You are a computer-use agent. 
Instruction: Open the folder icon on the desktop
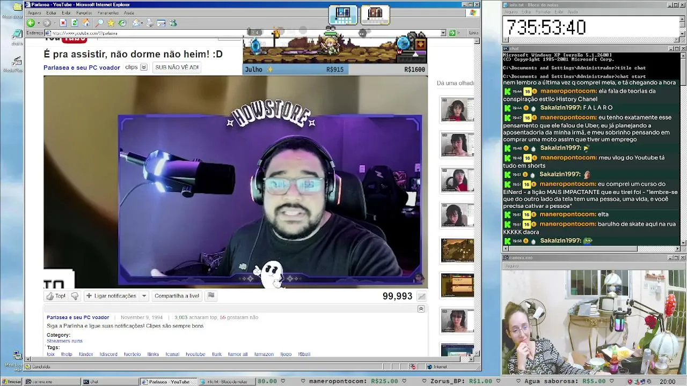17,8
